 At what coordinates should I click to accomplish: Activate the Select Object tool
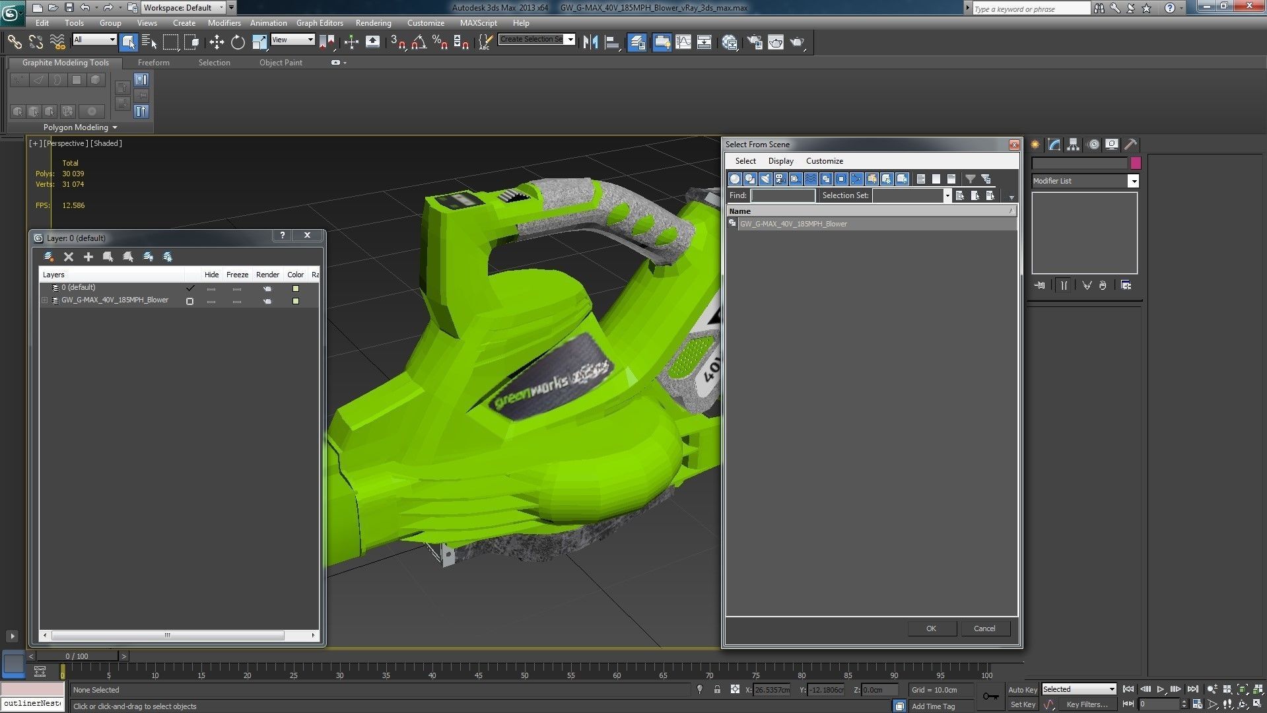(129, 42)
